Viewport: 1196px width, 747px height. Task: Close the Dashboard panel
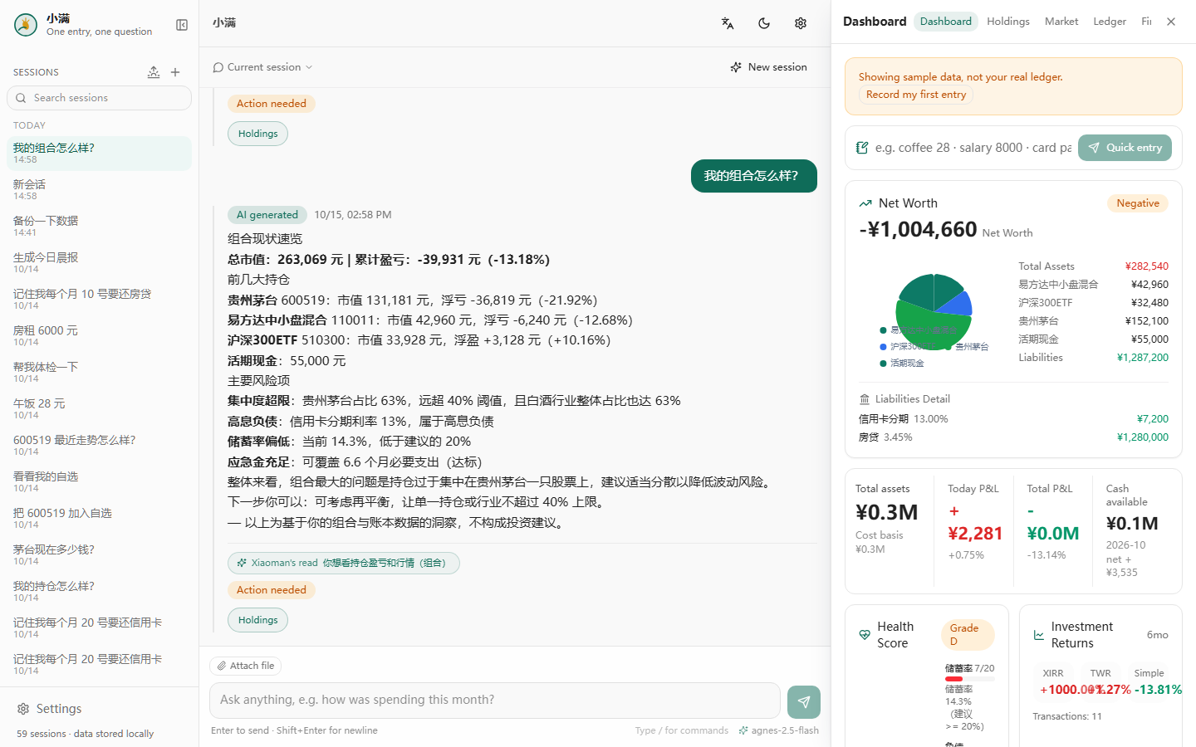(x=1171, y=22)
